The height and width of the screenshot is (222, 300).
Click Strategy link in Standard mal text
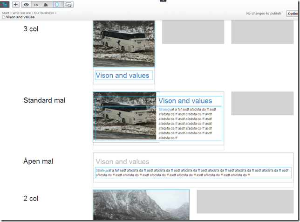(x=164, y=110)
